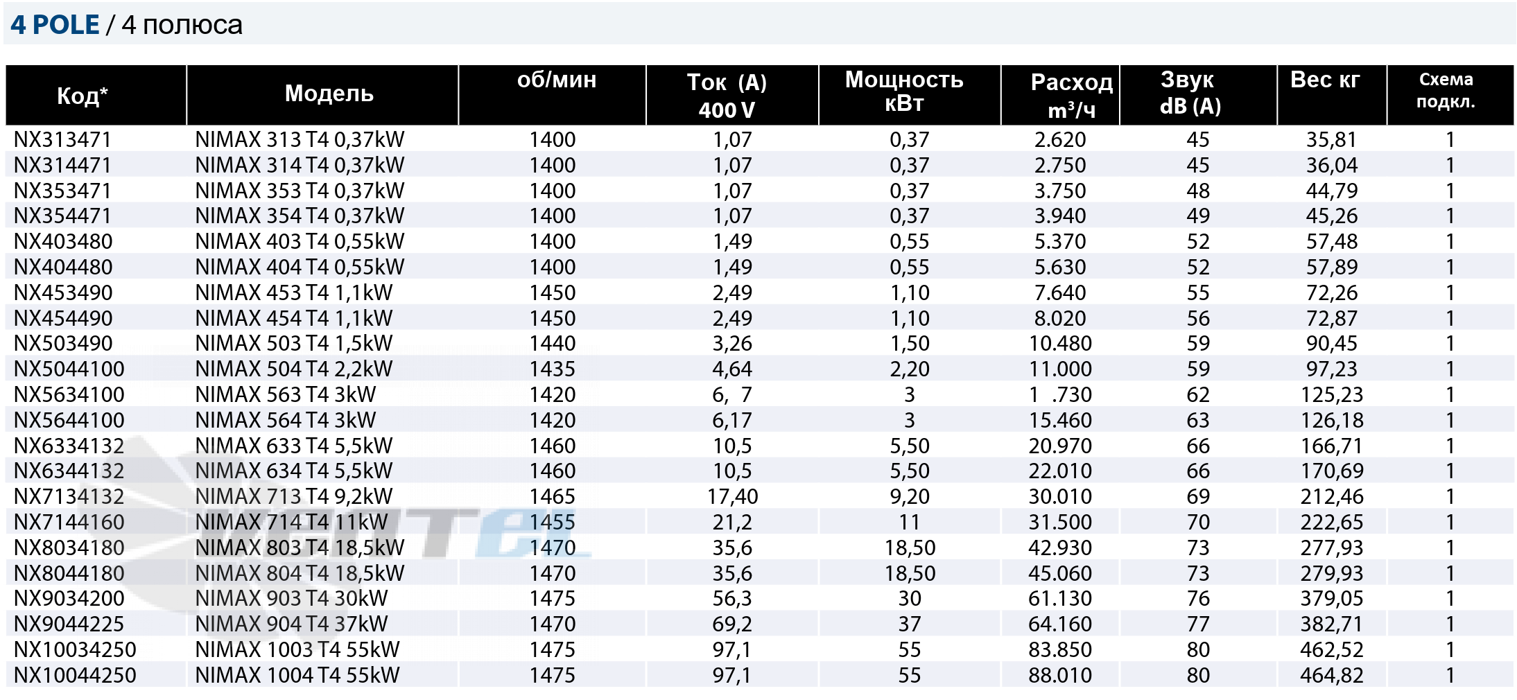Click model 'NIMAX 453 T4 1,1kW'
Screen dimensions: 1517x700
(x=294, y=292)
